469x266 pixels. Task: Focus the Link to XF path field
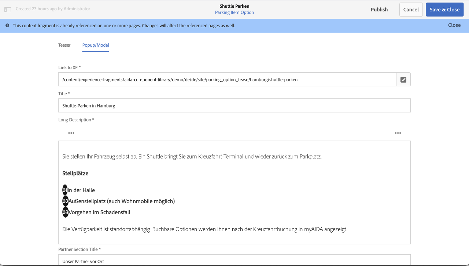pyautogui.click(x=227, y=80)
